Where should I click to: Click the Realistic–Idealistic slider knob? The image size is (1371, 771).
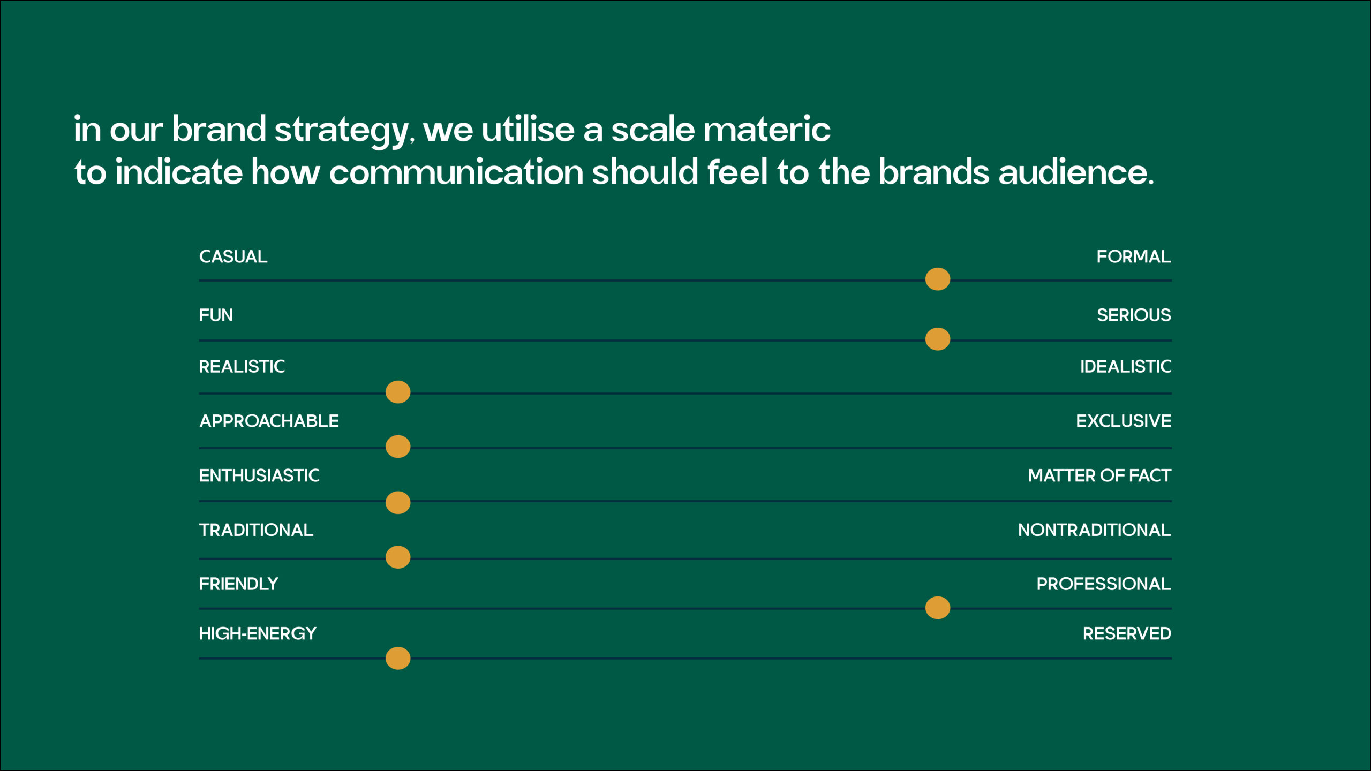coord(398,392)
